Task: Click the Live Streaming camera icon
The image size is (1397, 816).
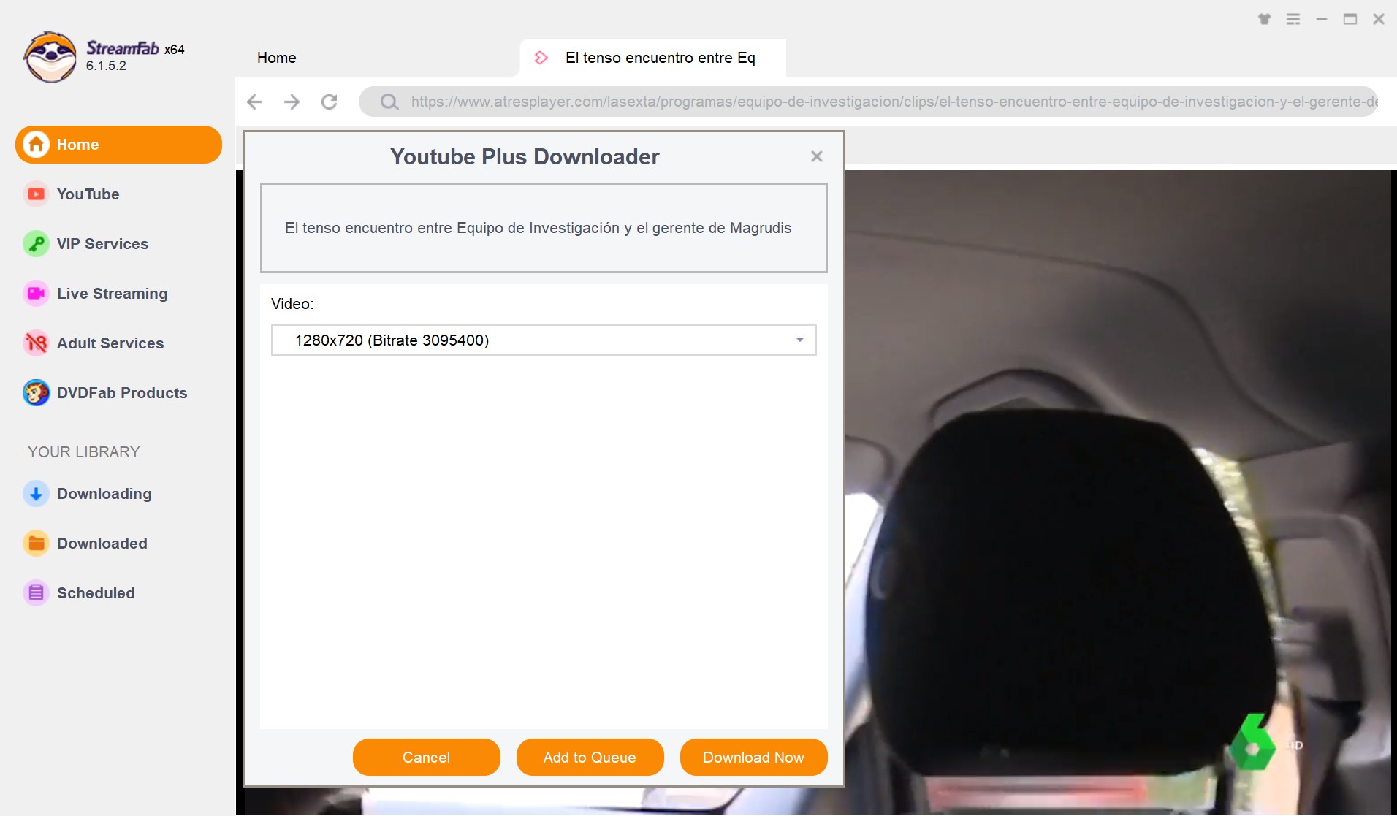Action: (36, 294)
